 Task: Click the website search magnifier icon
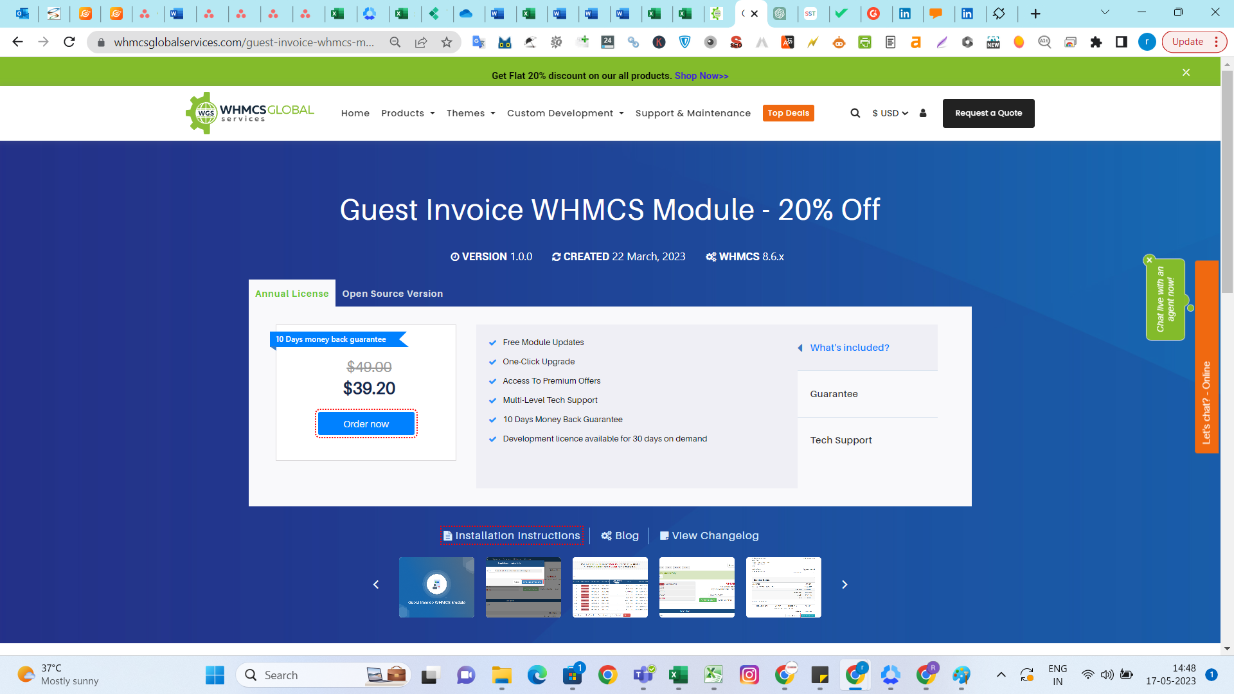pyautogui.click(x=855, y=113)
